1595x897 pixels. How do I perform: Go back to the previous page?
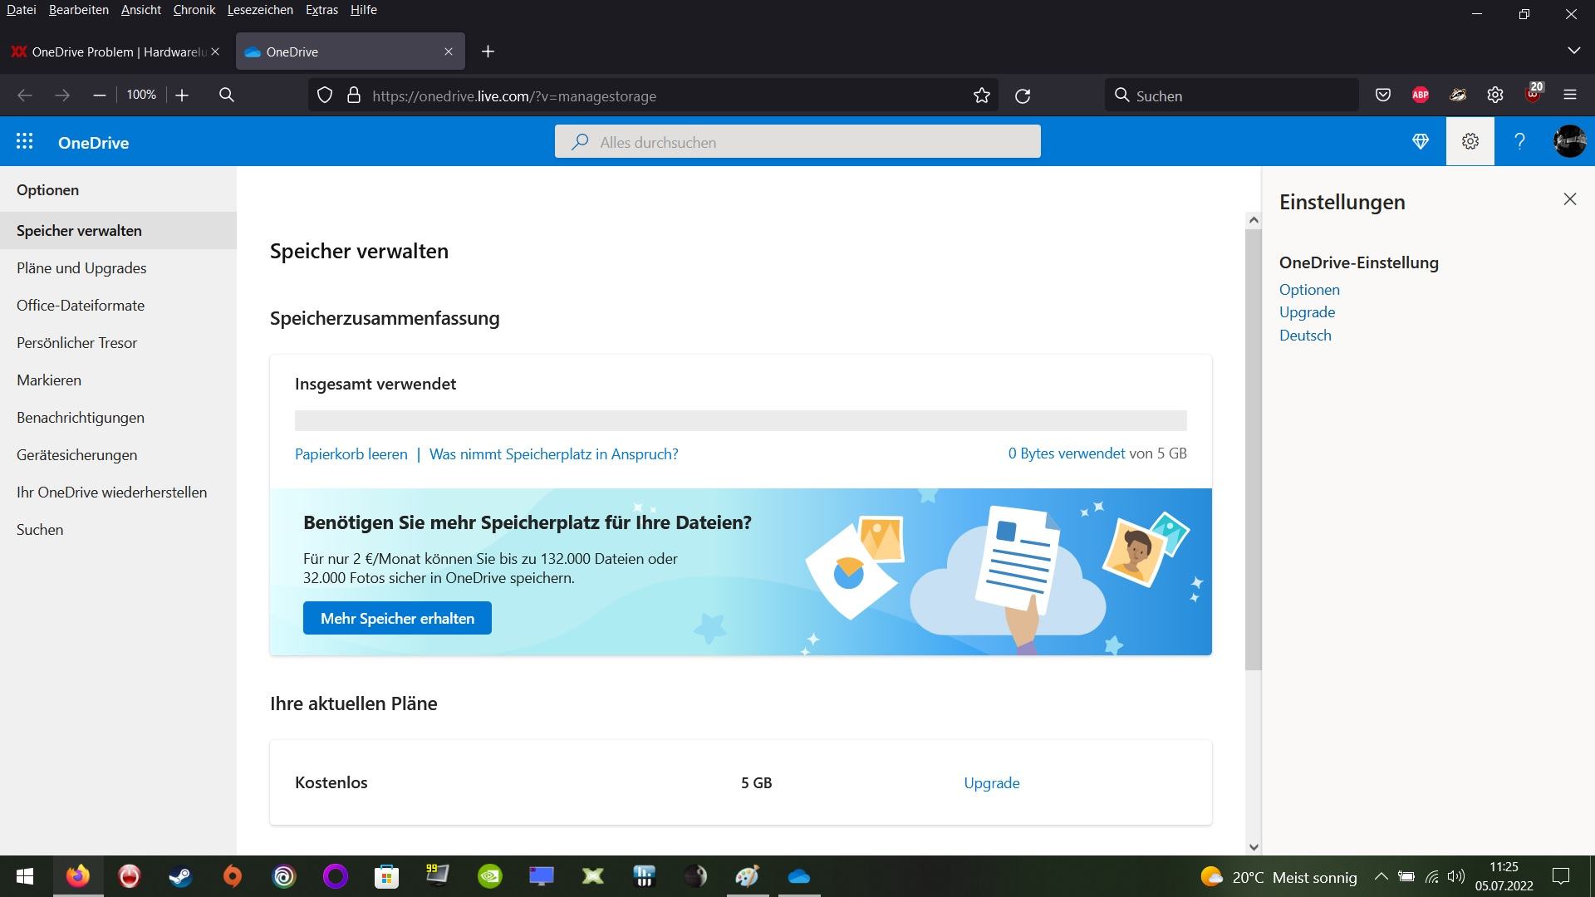25,96
